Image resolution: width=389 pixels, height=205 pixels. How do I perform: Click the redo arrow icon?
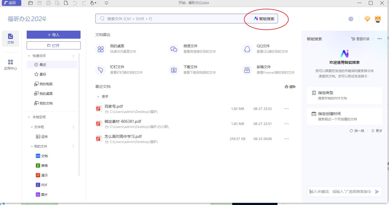pyautogui.click(x=84, y=3)
